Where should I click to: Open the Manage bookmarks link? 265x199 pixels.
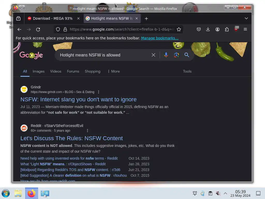click(x=160, y=38)
